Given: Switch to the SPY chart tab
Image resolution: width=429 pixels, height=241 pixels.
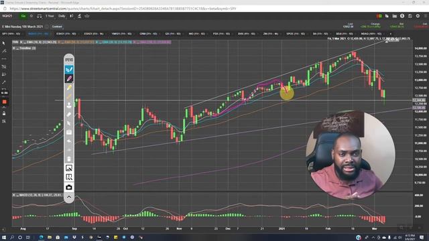Looking at the screenshot, I should (x=11, y=34).
